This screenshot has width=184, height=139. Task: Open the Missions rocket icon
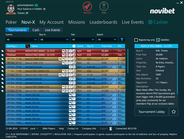point(87,7)
